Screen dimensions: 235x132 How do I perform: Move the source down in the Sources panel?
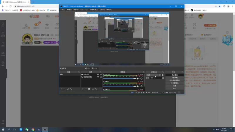point(96,89)
